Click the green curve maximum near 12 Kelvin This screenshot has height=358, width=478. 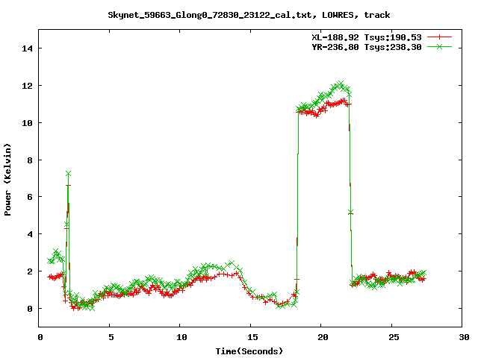341,83
